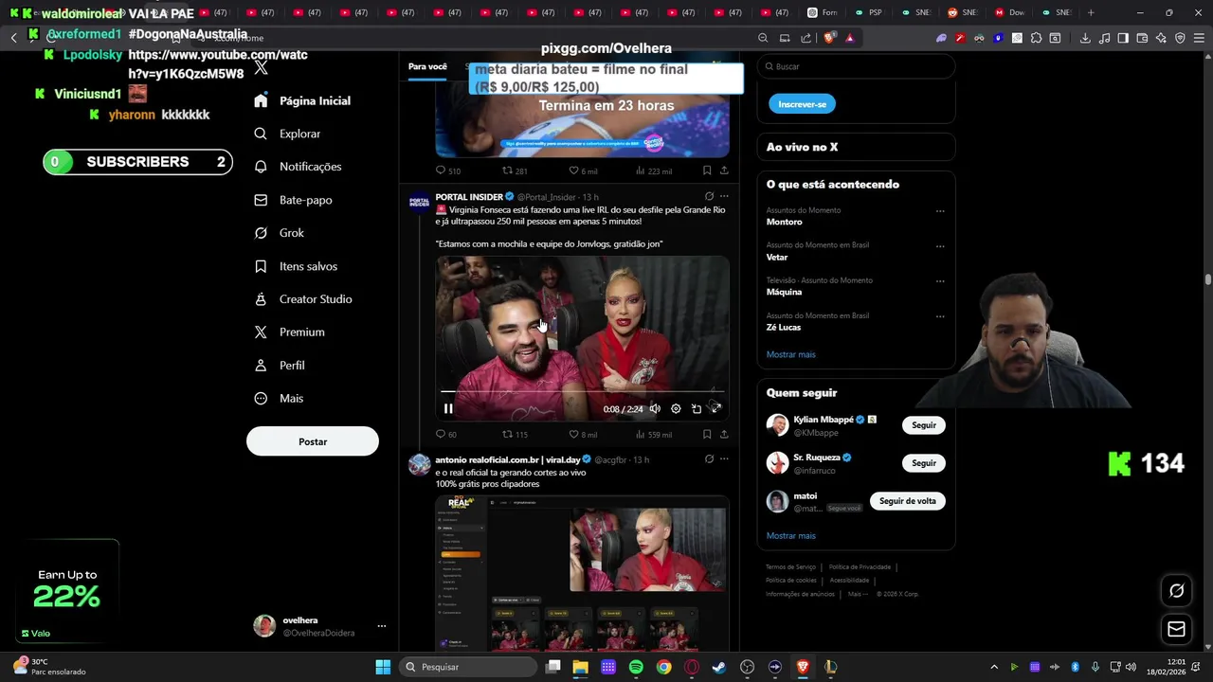
Task: Repost the top post with 281 reposts
Action: 515,171
